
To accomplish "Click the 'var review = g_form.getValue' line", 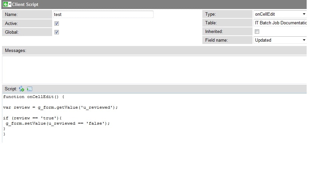I will coord(60,107).
